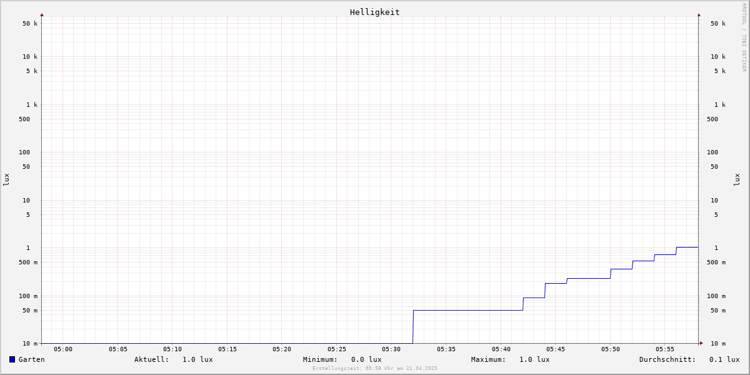This screenshot has height=375, width=750.
Task: Click the chart title Helligkeit
Action: coord(375,12)
